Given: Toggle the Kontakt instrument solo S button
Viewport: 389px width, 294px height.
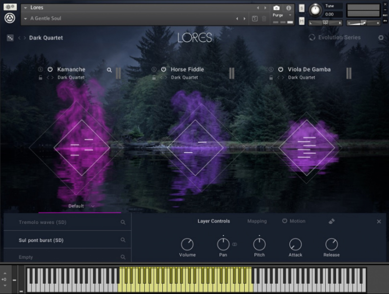Looking at the screenshot, I should [x=301, y=8].
